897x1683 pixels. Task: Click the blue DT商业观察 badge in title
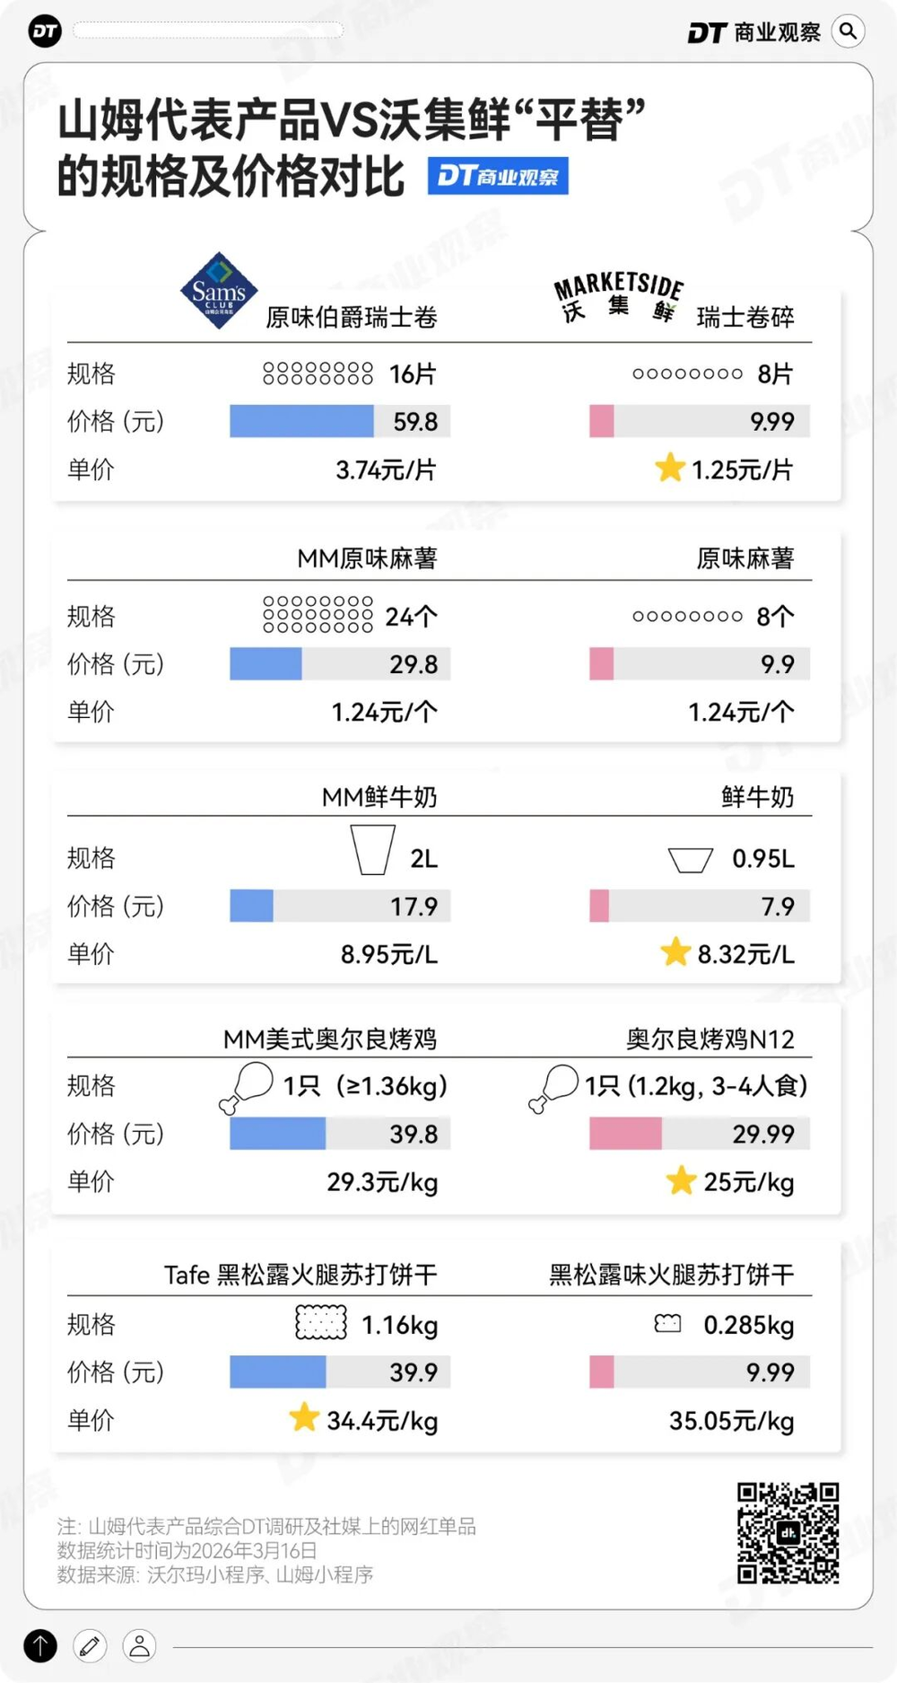coord(498,176)
